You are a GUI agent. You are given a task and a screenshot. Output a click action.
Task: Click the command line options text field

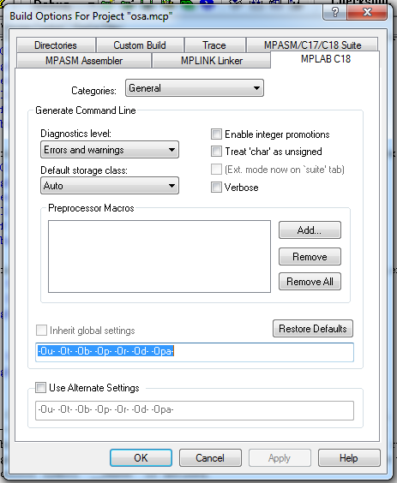195,352
